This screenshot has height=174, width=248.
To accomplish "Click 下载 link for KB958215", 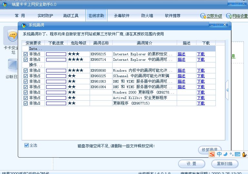I will [x=201, y=54].
